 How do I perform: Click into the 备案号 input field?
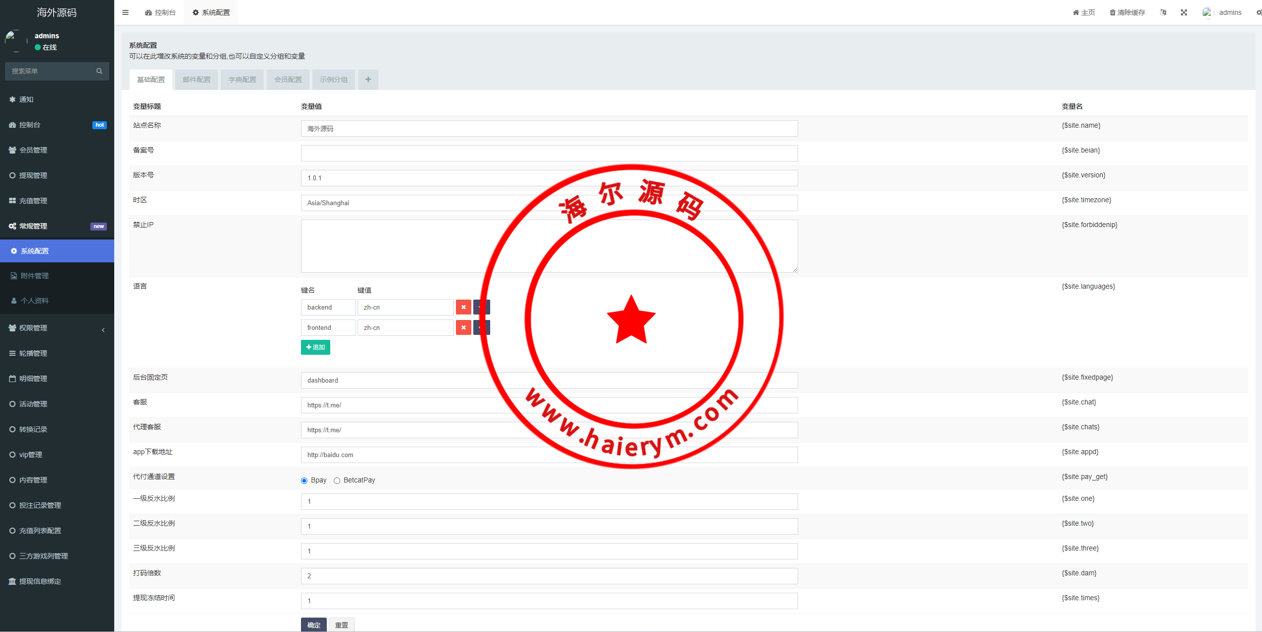coord(549,153)
